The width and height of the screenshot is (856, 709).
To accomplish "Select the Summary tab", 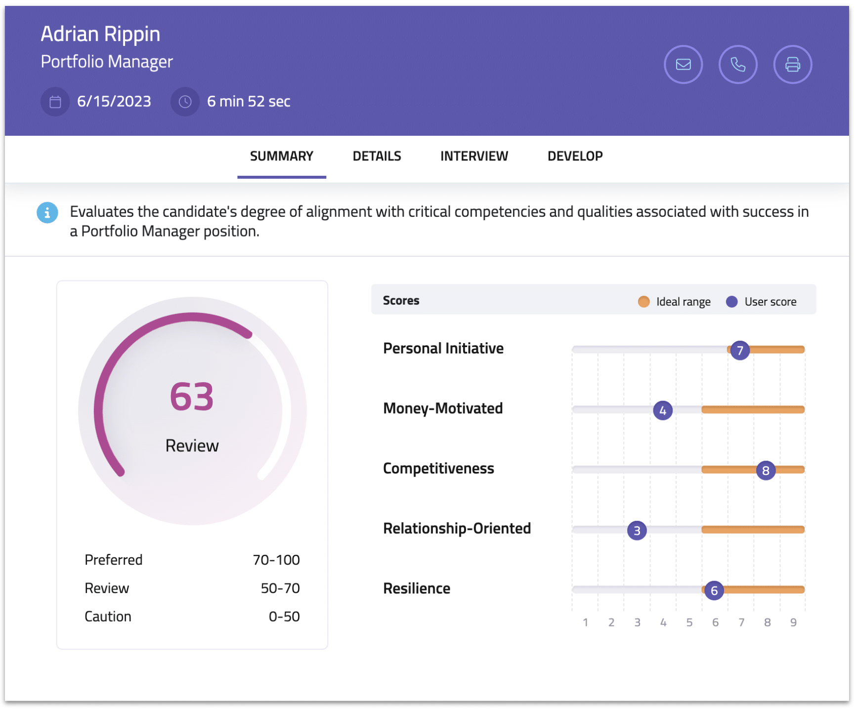I will [281, 157].
